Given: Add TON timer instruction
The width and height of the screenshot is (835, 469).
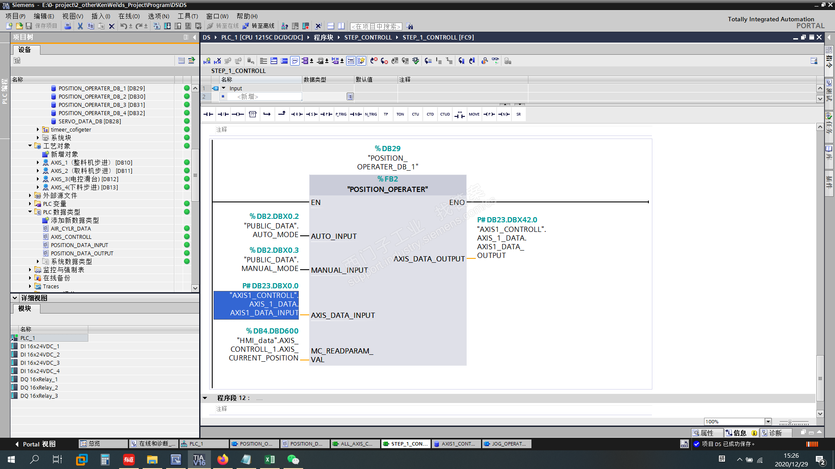Looking at the screenshot, I should tap(400, 114).
